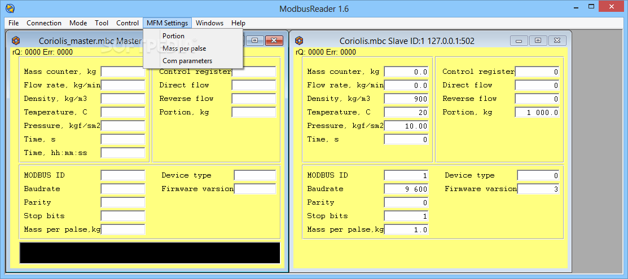Click the Slave window title bar text

pos(407,41)
